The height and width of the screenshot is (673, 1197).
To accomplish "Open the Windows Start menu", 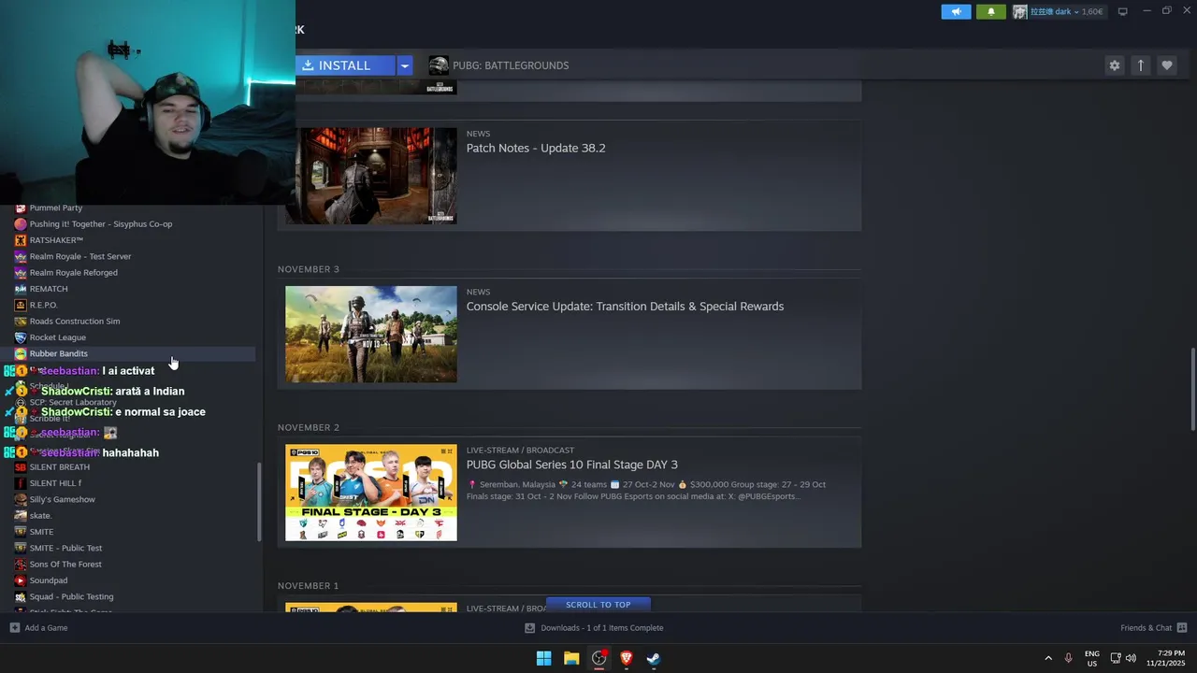I will 543,658.
